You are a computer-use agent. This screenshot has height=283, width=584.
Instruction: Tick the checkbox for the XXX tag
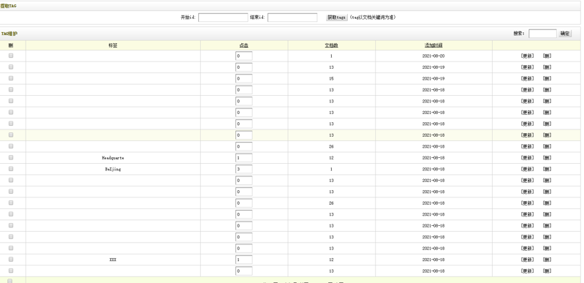(x=11, y=259)
